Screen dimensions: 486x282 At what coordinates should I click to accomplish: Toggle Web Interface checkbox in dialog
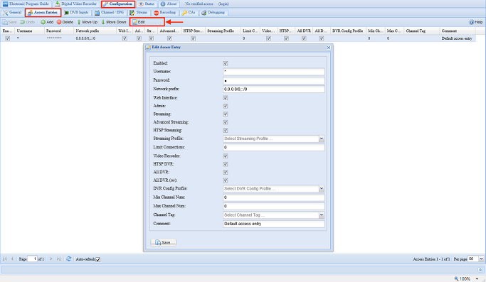pos(226,98)
